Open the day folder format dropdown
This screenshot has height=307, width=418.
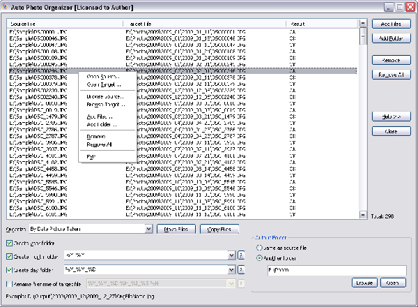pos(231,269)
